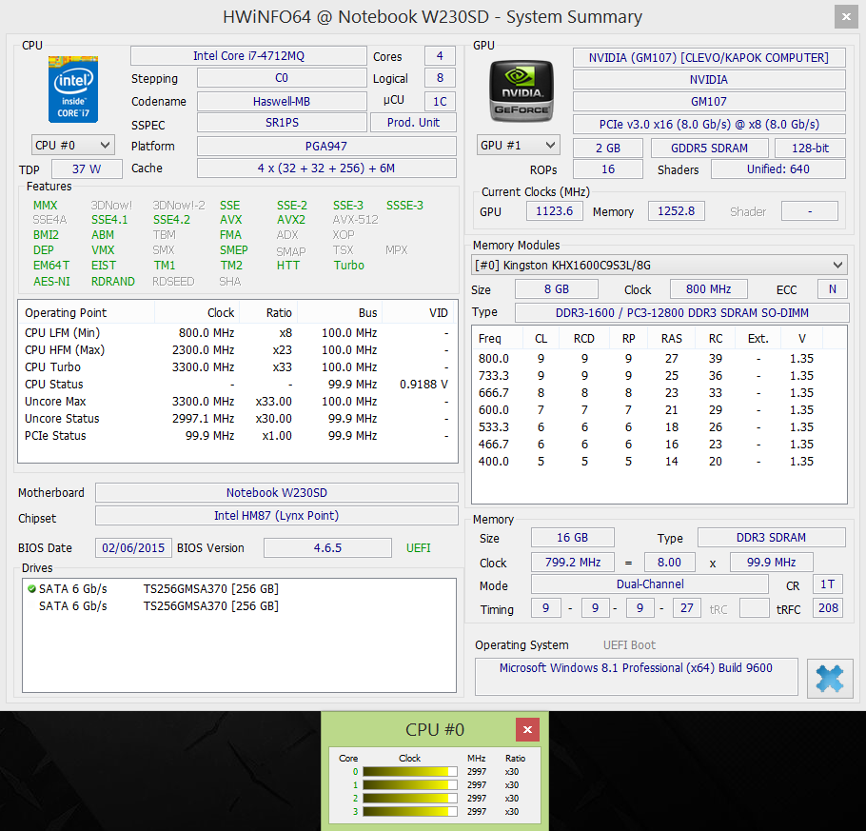
Task: Select the second SATA 6 Gb/s drive row
Action: 239,606
